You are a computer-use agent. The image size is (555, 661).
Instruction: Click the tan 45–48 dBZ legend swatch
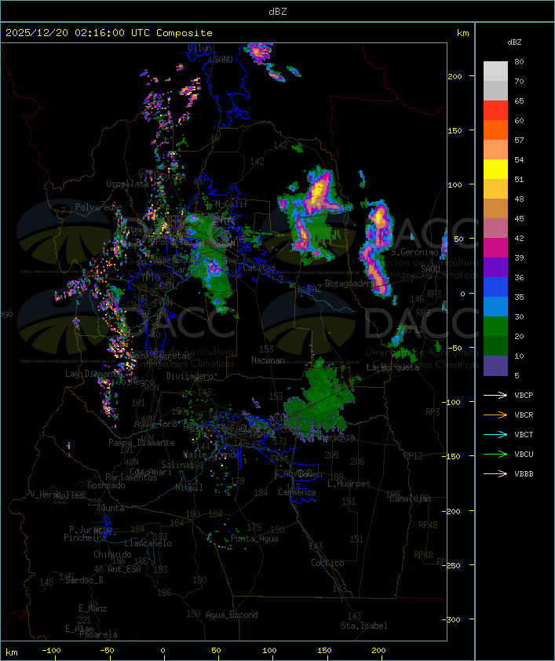(x=495, y=209)
